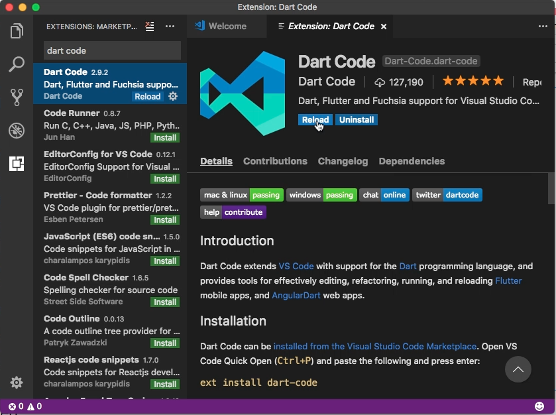The width and height of the screenshot is (556, 415).
Task: Select Dart Code 2.9.2 in the list
Action: [x=110, y=84]
